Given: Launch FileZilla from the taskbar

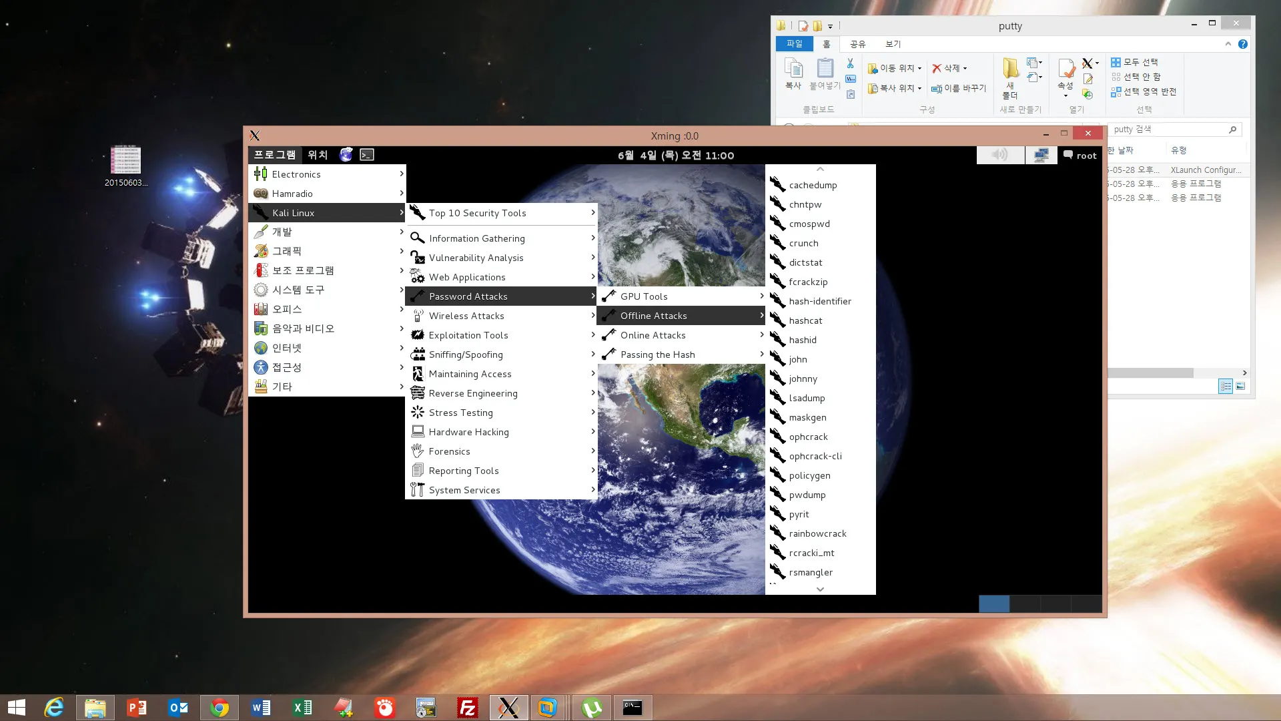Looking at the screenshot, I should [x=467, y=707].
